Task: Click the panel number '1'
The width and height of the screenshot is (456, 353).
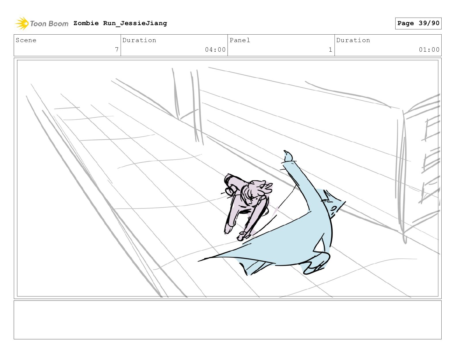Action: pos(330,50)
